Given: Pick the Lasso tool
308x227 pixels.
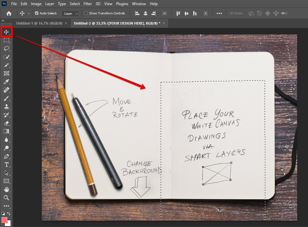Looking at the screenshot, I should coord(6,49).
